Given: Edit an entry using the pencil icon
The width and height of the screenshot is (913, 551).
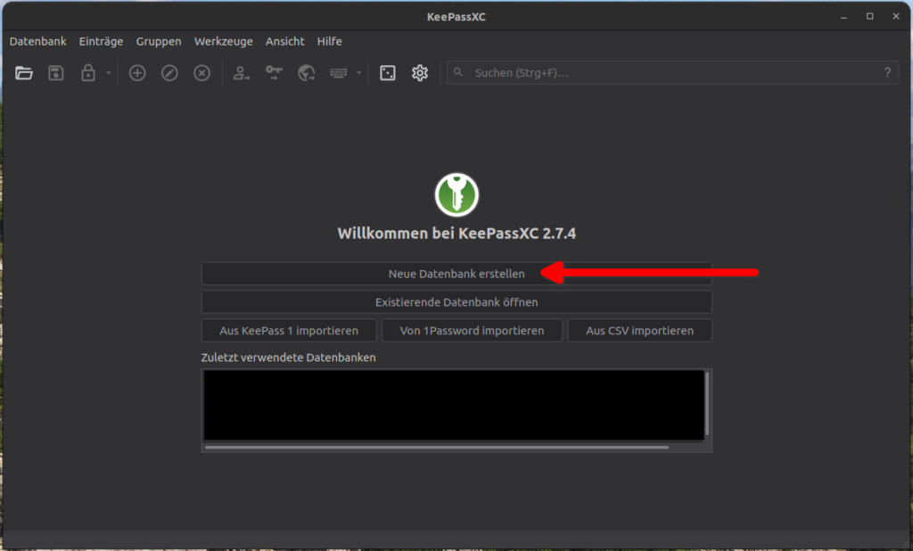Looking at the screenshot, I should point(169,73).
